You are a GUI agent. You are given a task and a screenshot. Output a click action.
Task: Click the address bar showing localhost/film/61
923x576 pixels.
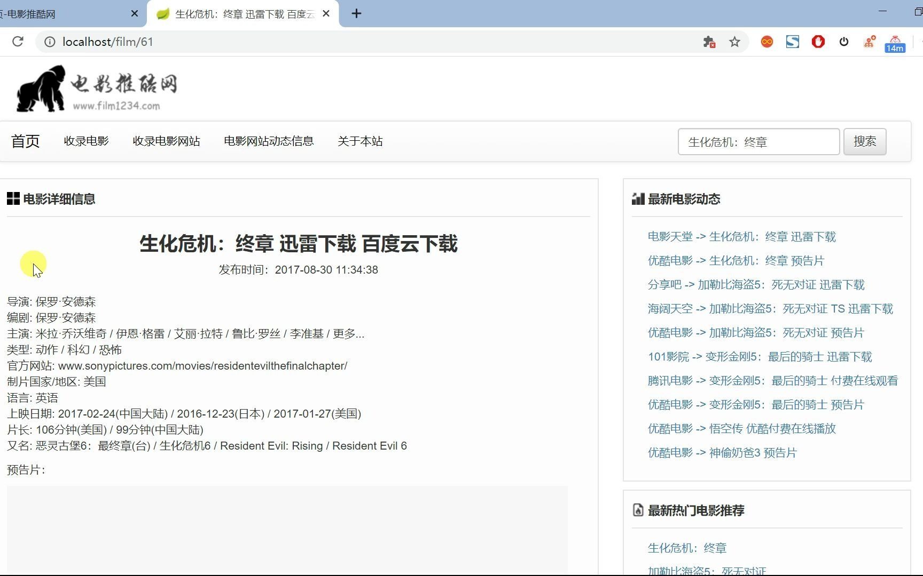[x=369, y=42]
